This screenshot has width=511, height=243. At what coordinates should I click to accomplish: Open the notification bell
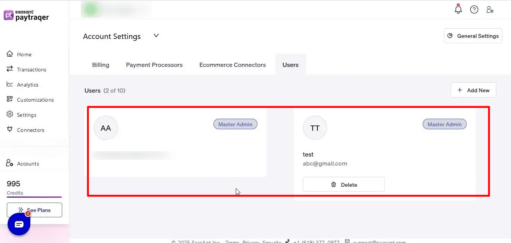[458, 9]
